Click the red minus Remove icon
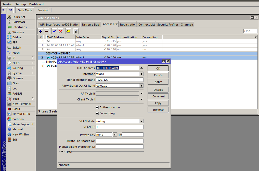The height and width of the screenshot is (171, 259). click(47, 31)
